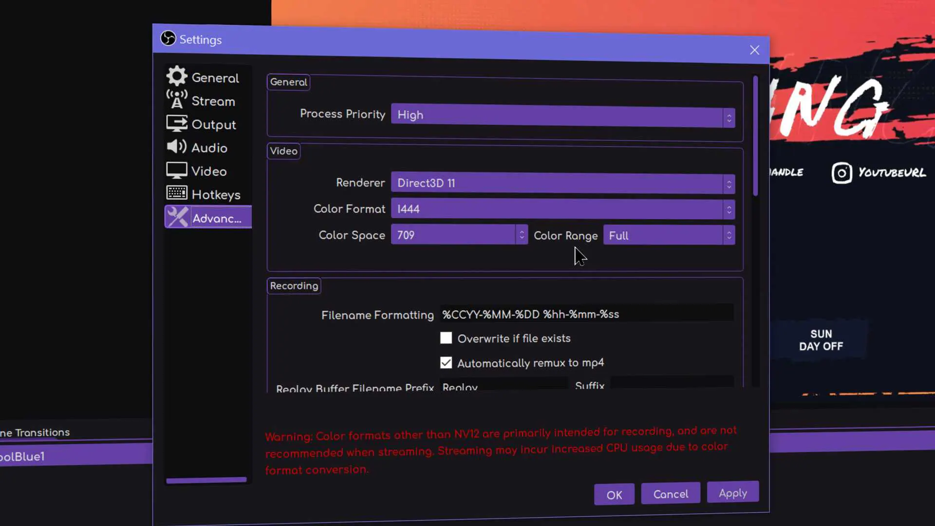
Task: Click the Audio settings icon
Action: click(177, 147)
